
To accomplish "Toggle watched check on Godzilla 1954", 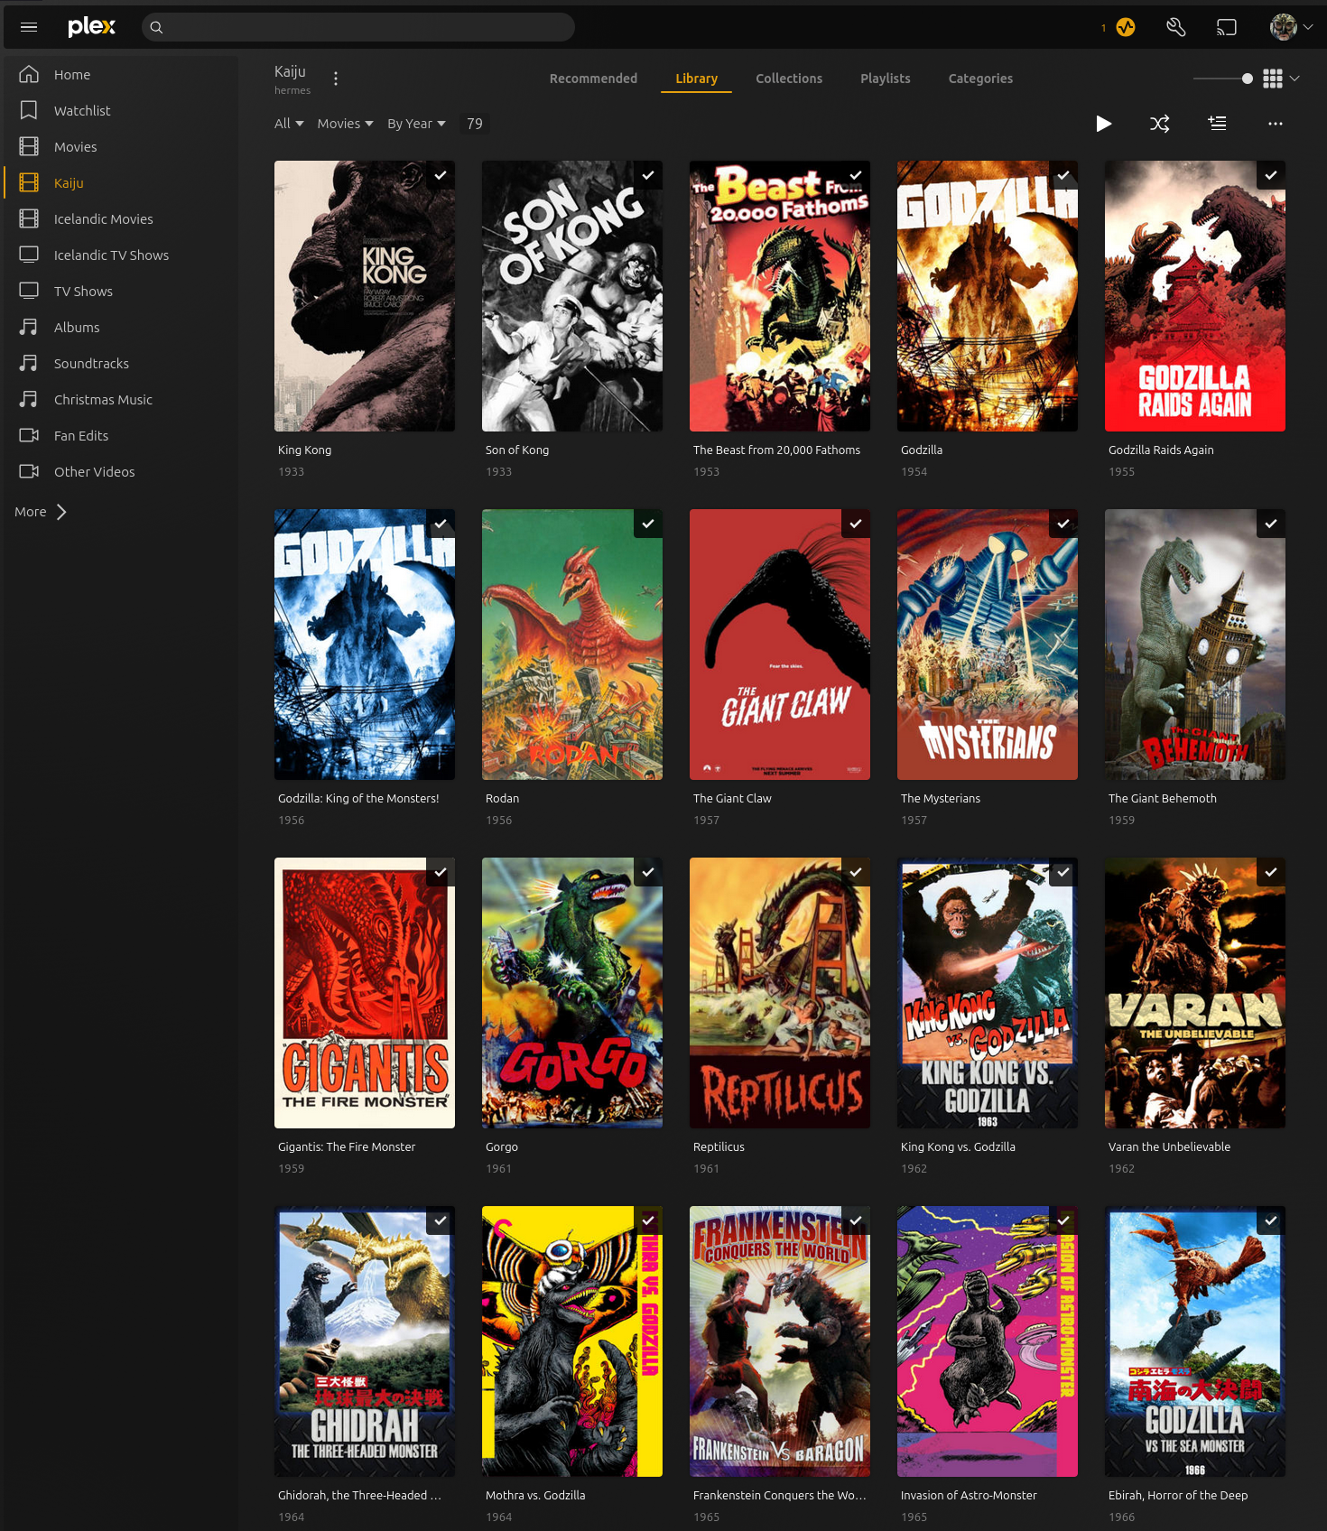I will [1063, 175].
